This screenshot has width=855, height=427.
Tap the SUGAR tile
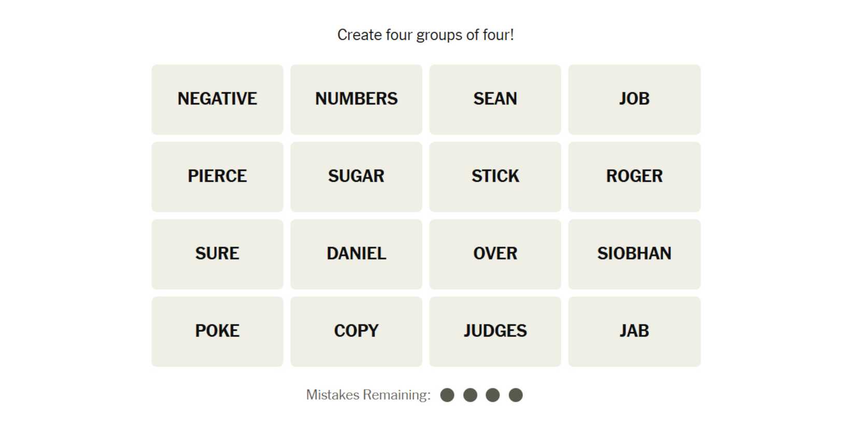pos(356,176)
